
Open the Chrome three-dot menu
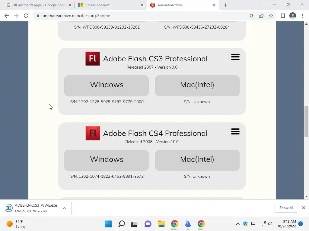click(302, 16)
